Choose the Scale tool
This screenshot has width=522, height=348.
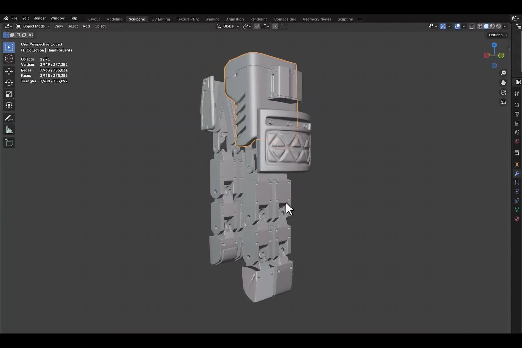(9, 94)
